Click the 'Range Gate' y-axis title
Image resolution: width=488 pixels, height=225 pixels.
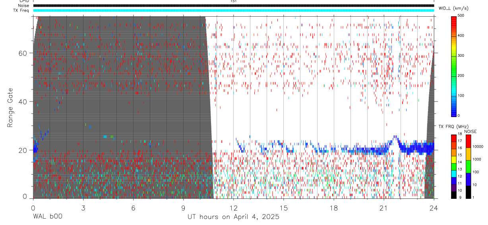[x=10, y=108]
